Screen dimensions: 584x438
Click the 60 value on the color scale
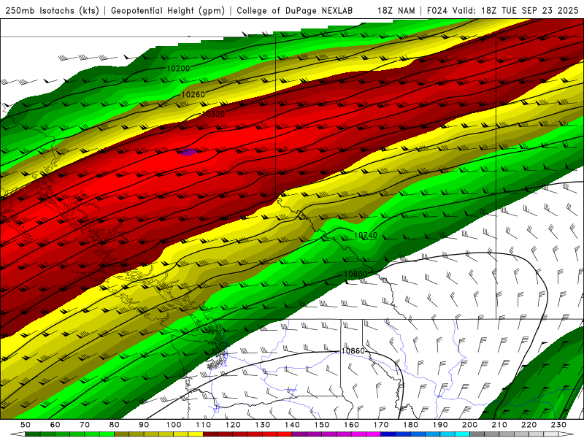tap(55, 425)
